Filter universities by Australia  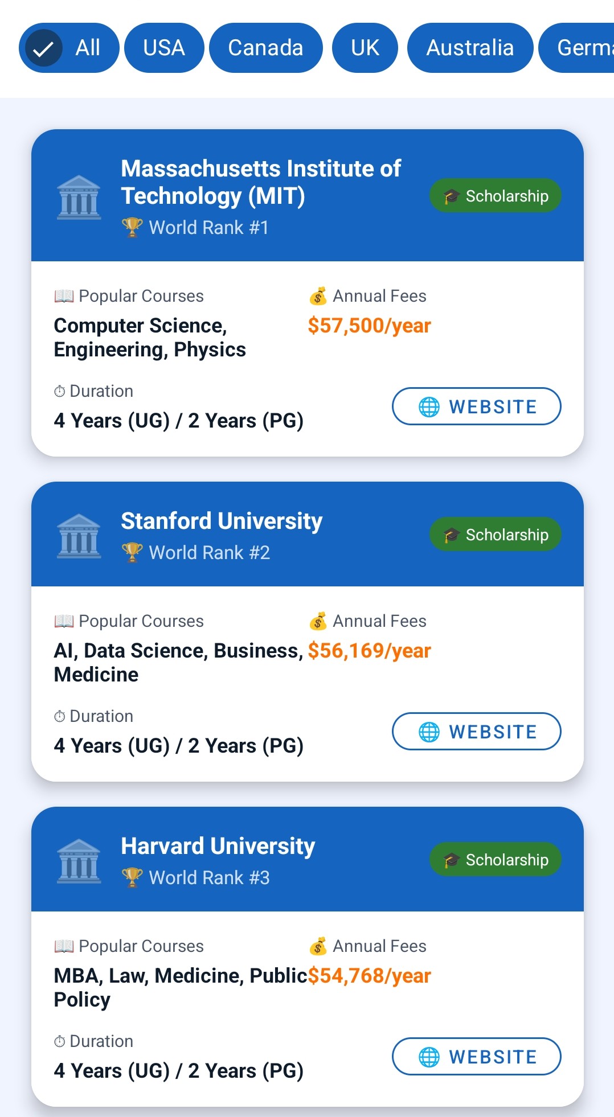(x=470, y=48)
